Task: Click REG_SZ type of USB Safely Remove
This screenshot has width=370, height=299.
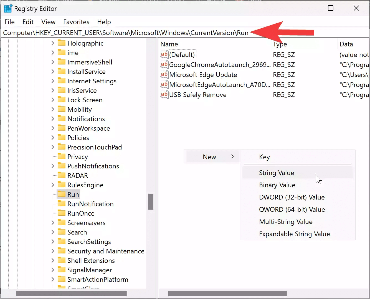Action: (284, 95)
